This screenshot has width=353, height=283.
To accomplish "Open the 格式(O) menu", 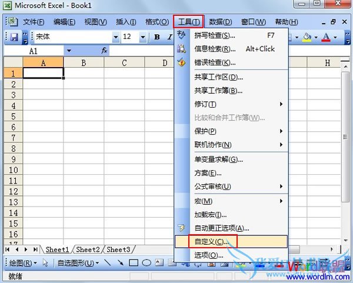I will tap(157, 22).
